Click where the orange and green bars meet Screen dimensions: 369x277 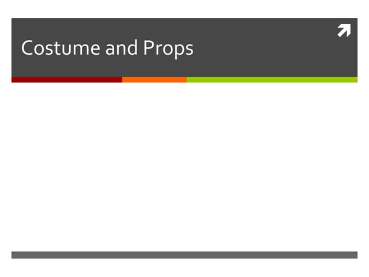(x=187, y=80)
